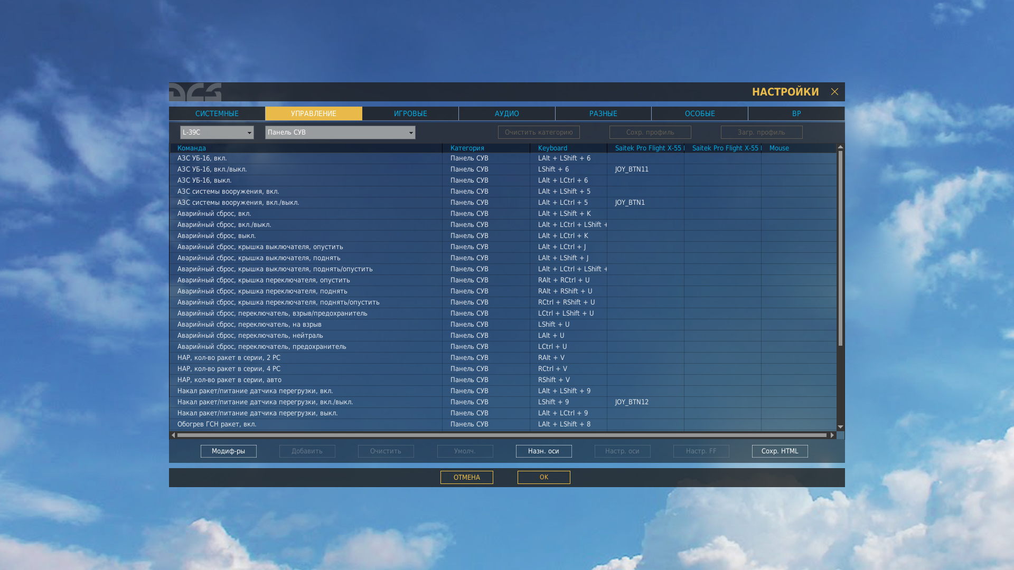The image size is (1014, 570).
Task: Click Настр. FF button
Action: [x=701, y=451]
